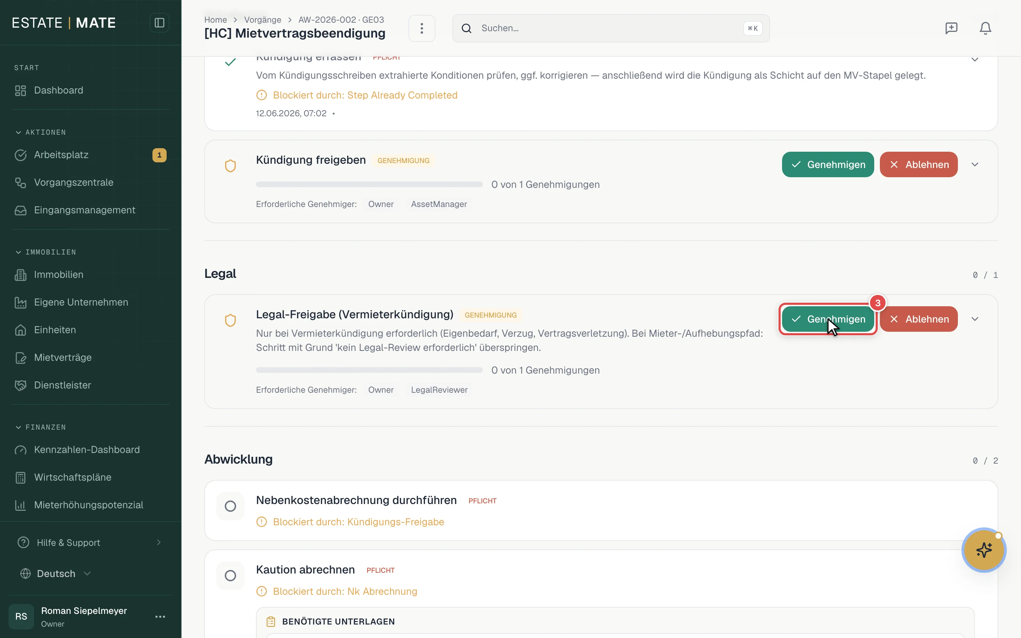
Task: Click the ESTATE | MATE logo
Action: coord(64,23)
